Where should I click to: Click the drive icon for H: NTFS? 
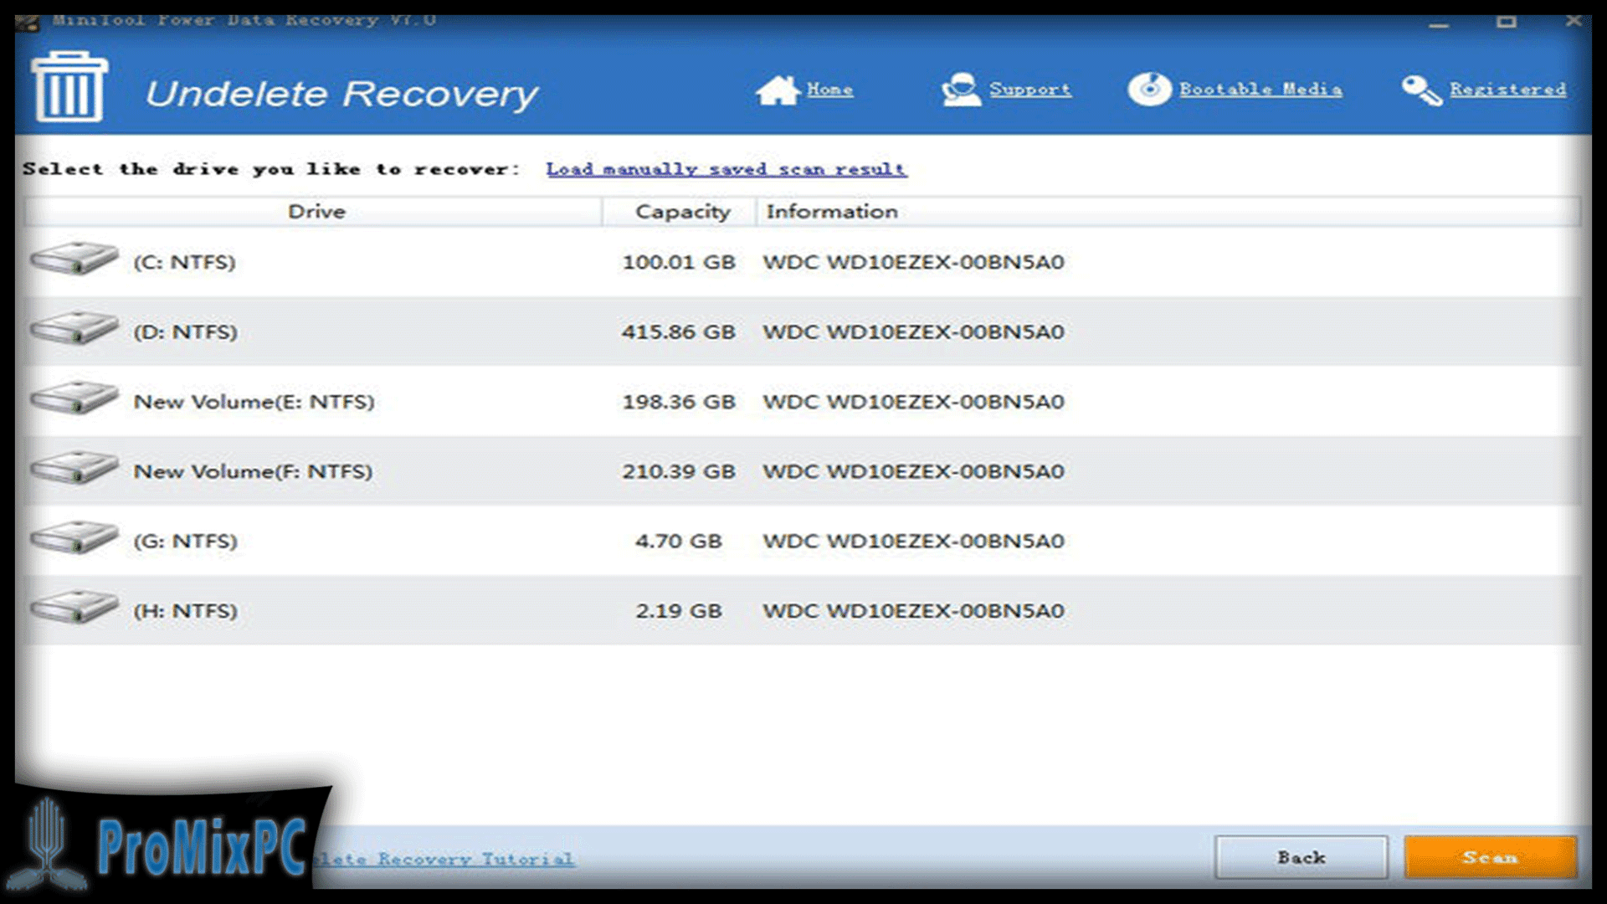(x=74, y=606)
